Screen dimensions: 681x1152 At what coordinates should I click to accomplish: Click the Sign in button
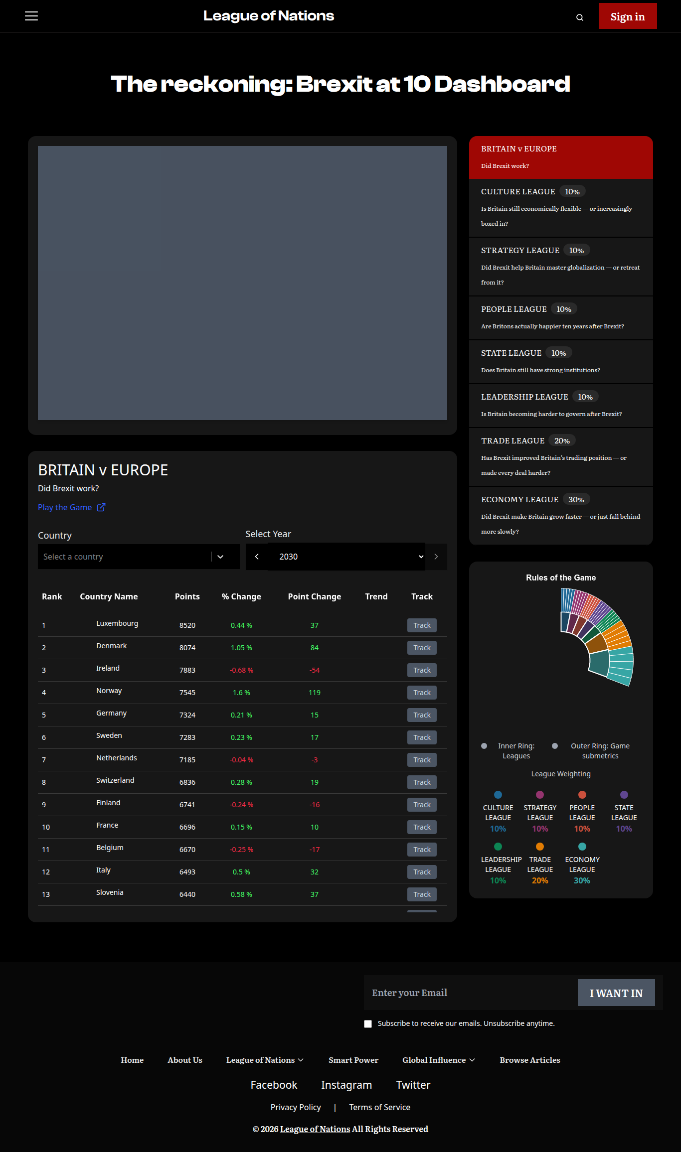[628, 16]
